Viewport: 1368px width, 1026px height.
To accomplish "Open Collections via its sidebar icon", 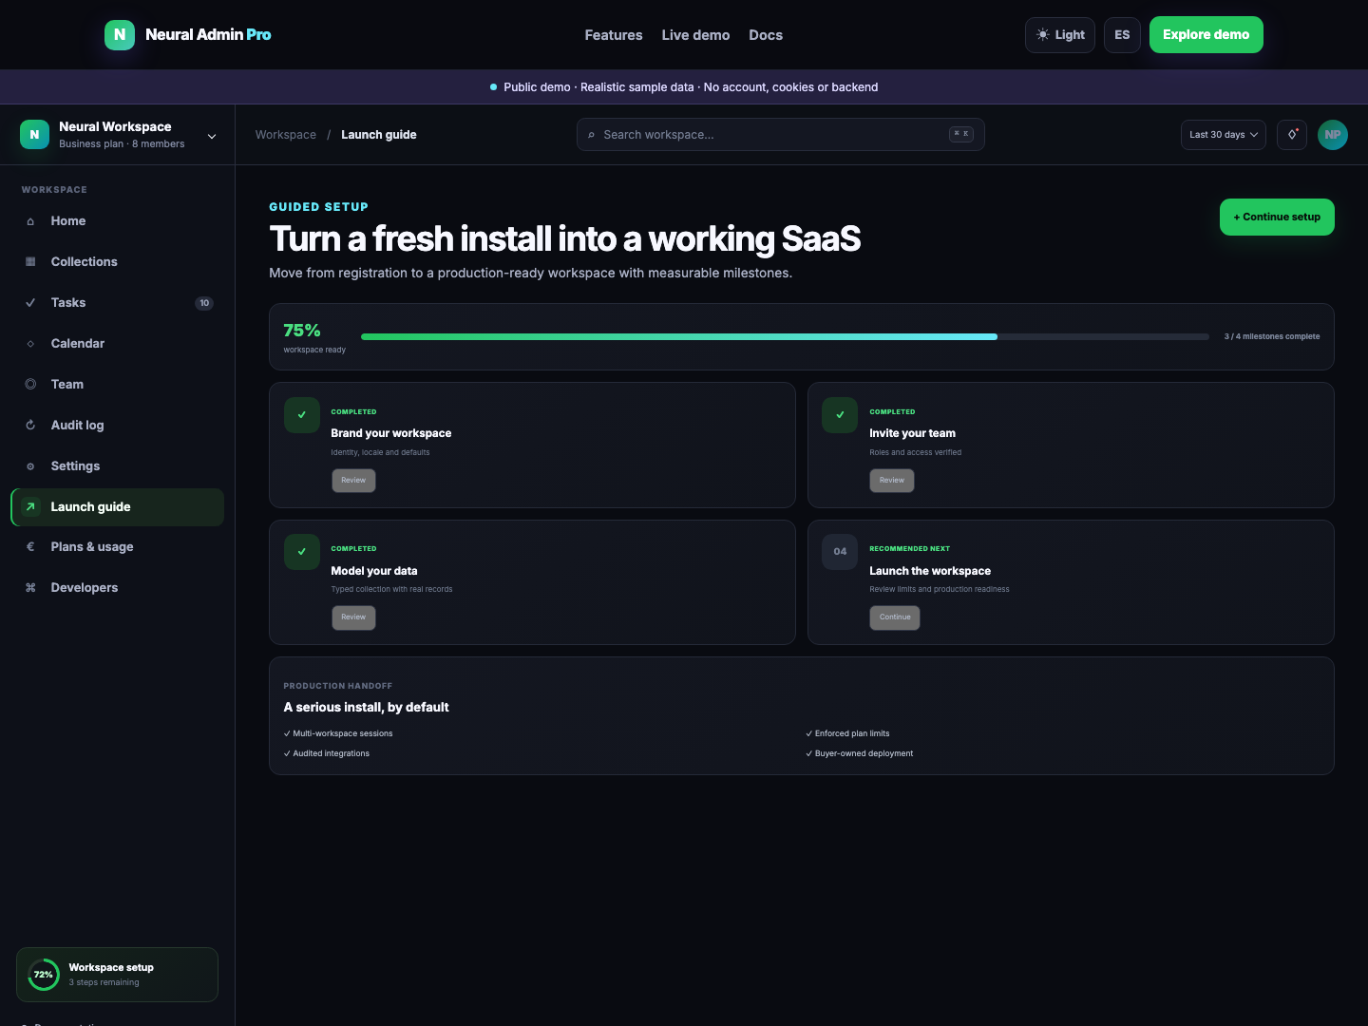I will pos(30,262).
